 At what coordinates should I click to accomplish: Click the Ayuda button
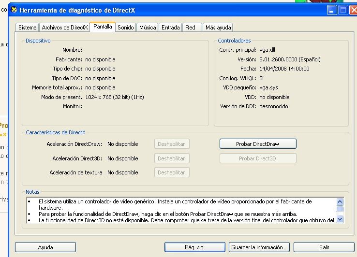(x=45, y=247)
